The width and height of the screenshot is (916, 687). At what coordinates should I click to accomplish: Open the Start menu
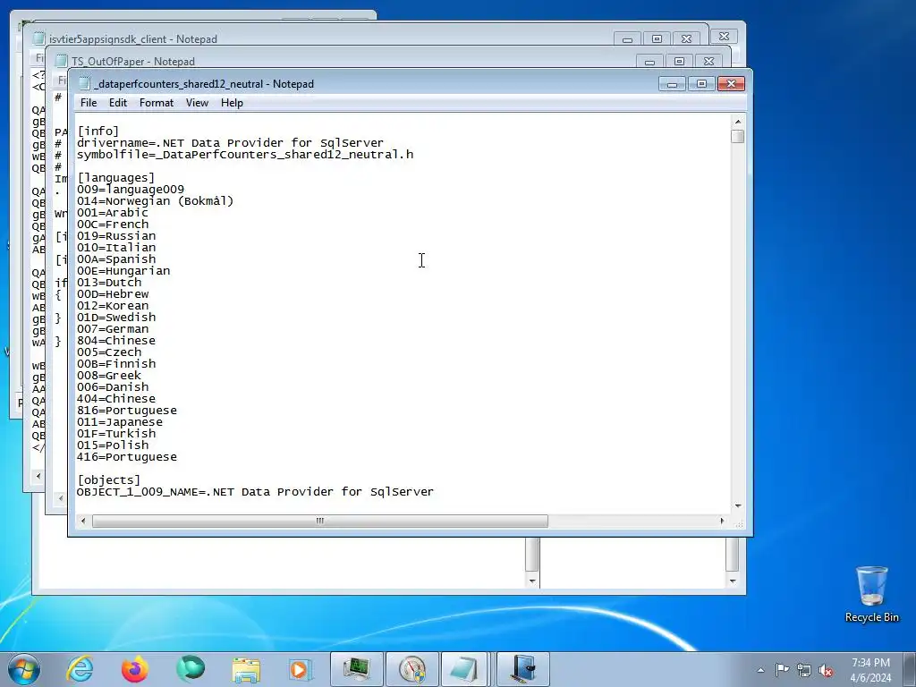pyautogui.click(x=24, y=669)
